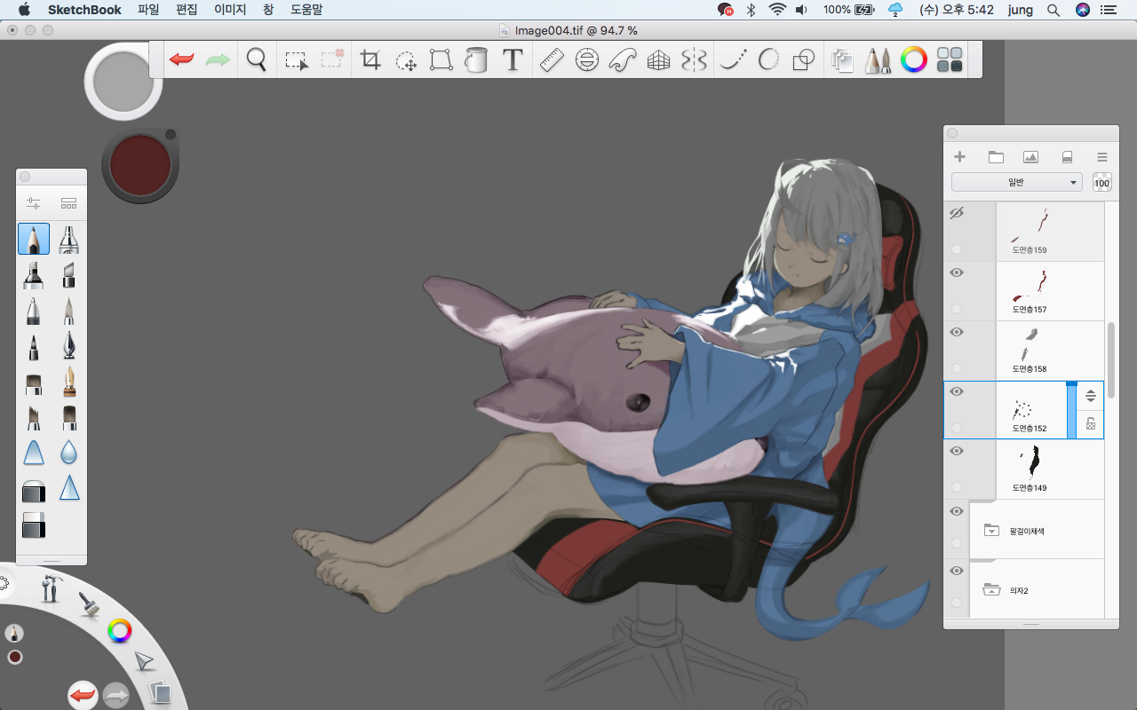Image resolution: width=1137 pixels, height=710 pixels.
Task: Open the Draw Styles shapes tool
Action: [x=803, y=60]
